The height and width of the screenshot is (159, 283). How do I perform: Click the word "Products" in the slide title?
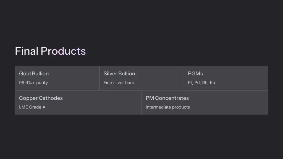click(63, 51)
